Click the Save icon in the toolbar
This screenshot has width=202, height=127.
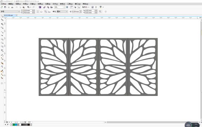coord(9,7)
